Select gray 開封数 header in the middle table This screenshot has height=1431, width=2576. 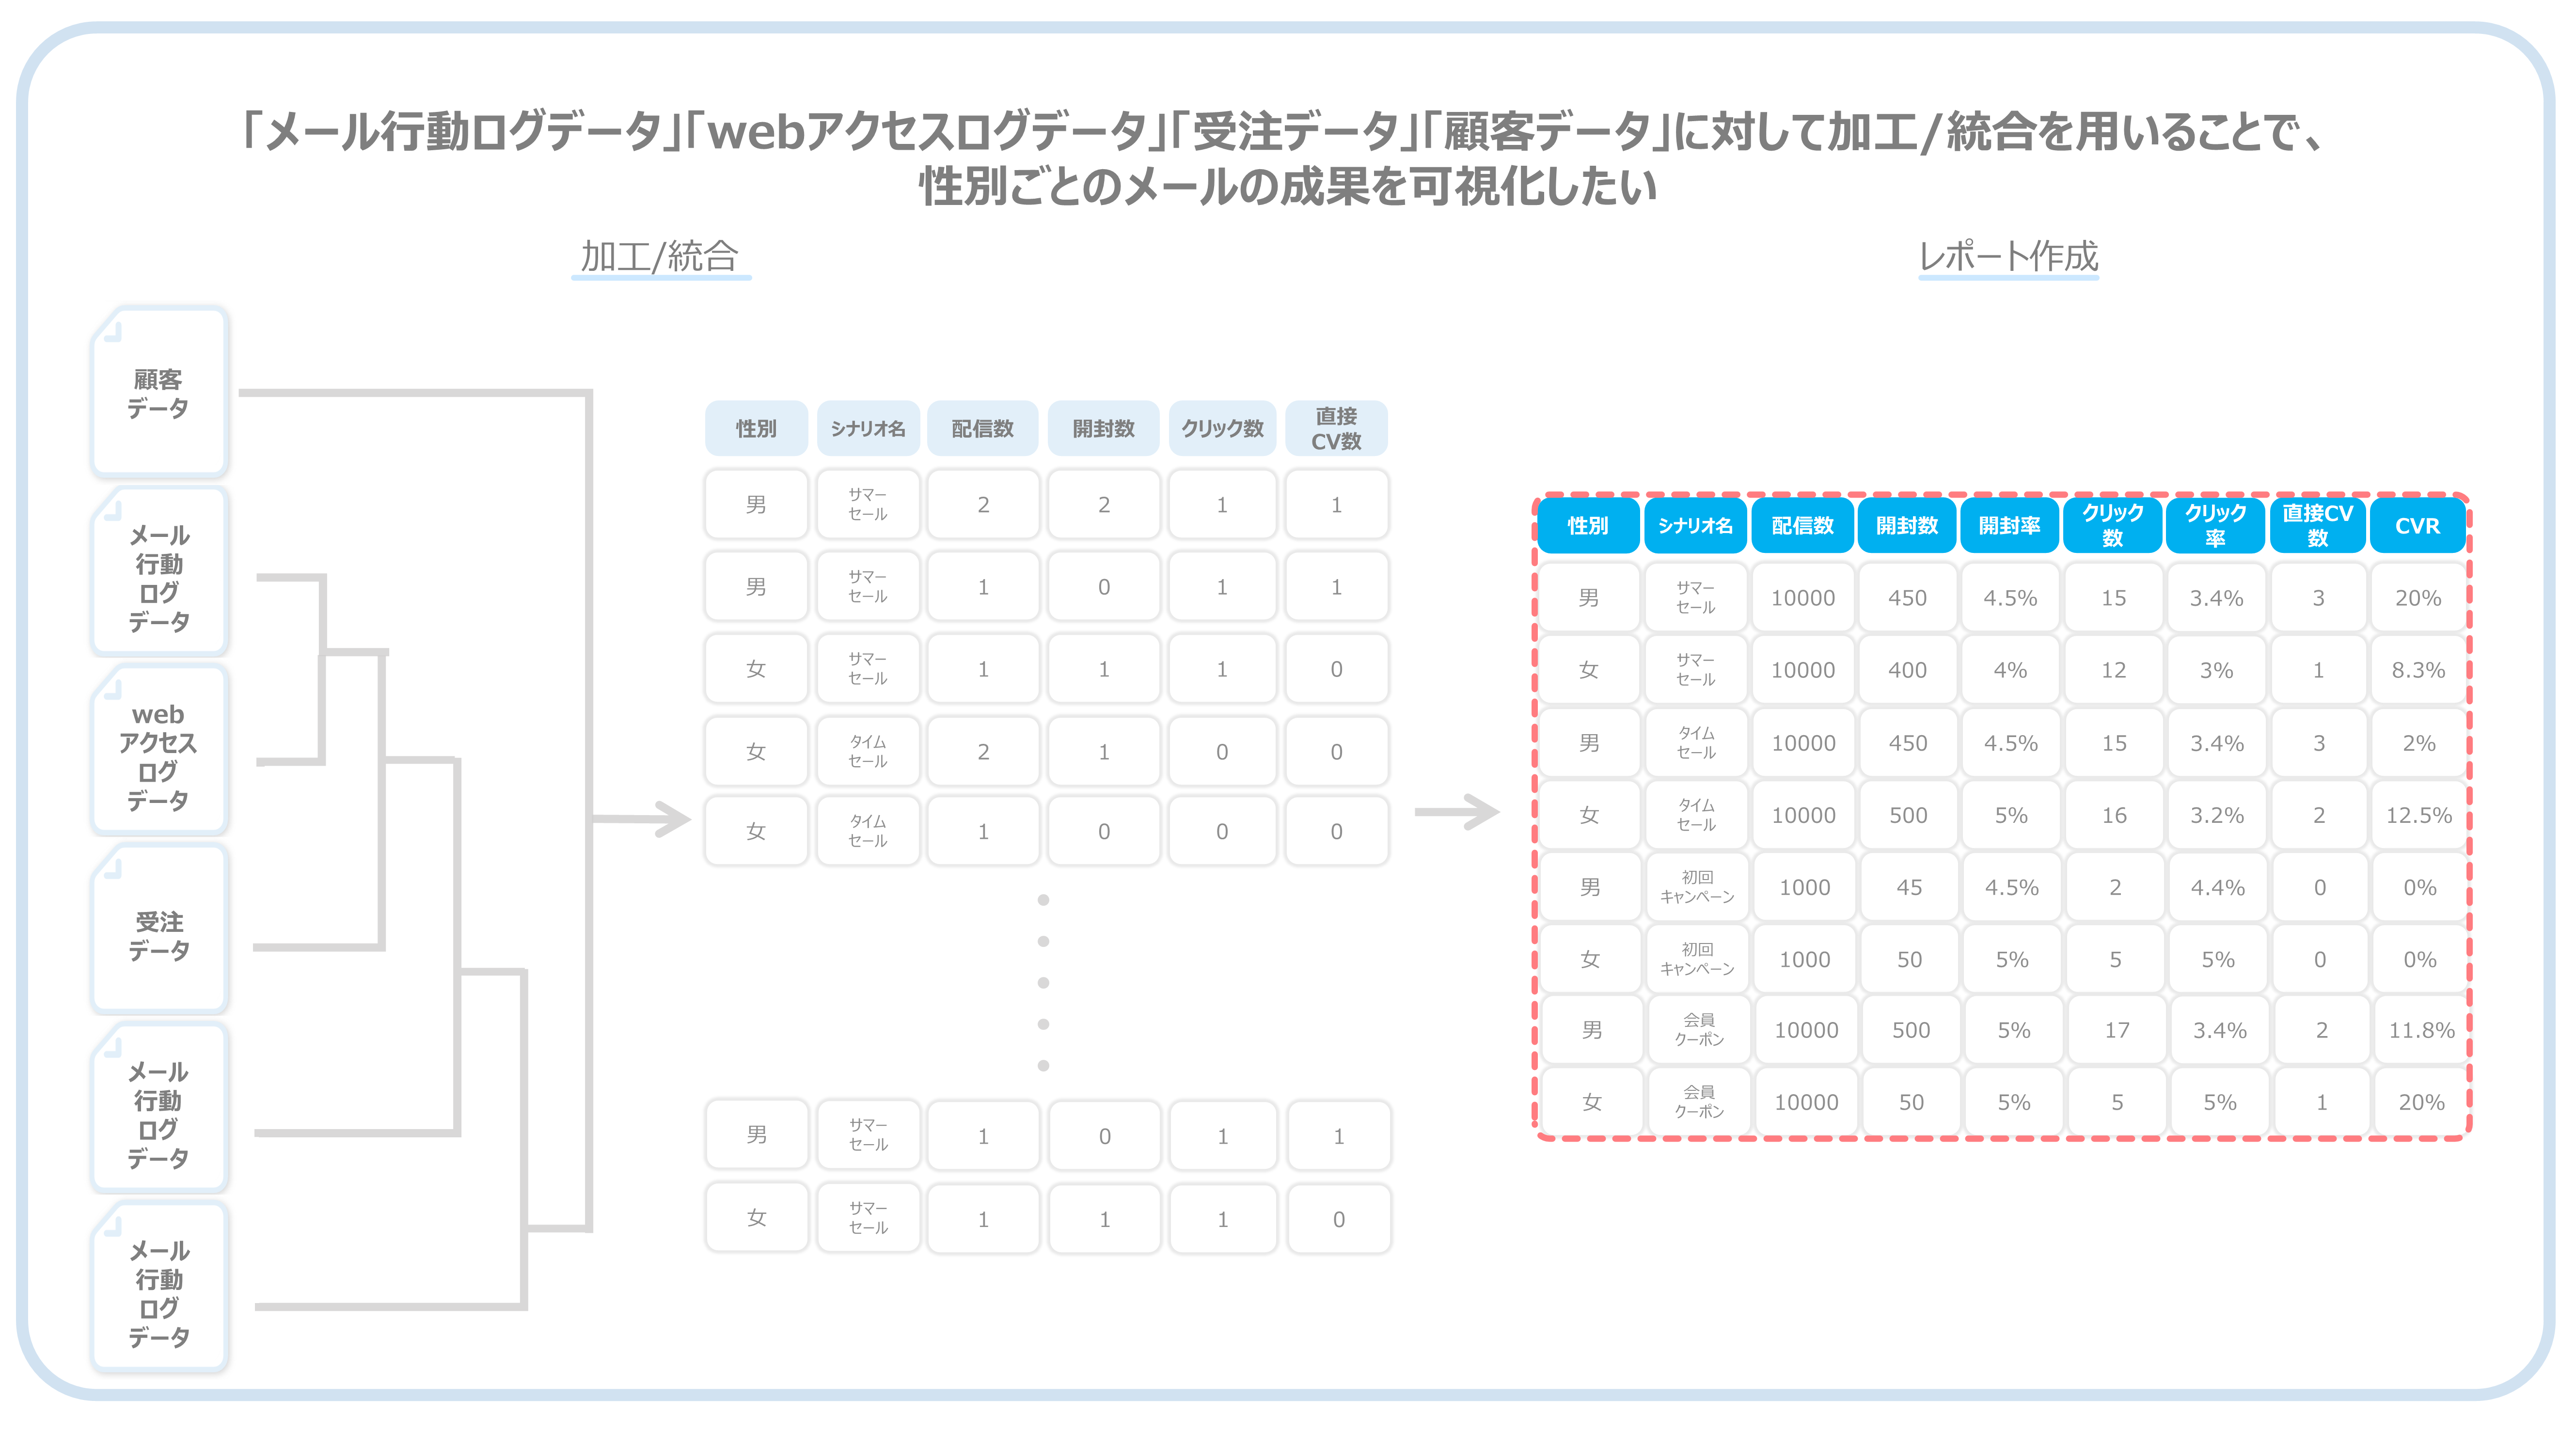click(1104, 428)
